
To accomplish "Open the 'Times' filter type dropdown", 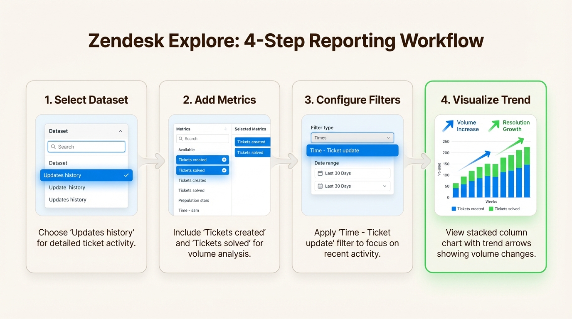I will pos(352,137).
